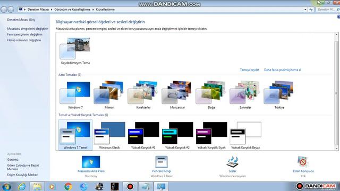This screenshot has width=340, height=191.
Task: Open Pencere Rengi settings
Action: [x=161, y=167]
